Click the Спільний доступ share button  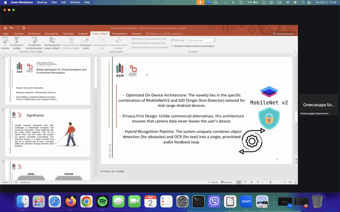[283, 34]
